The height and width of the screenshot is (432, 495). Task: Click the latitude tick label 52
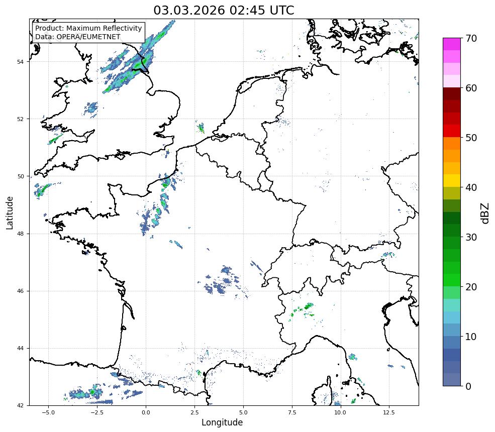click(x=20, y=119)
